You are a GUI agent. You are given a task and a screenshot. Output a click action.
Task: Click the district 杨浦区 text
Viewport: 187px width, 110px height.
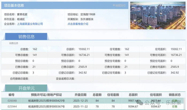click(x=21, y=19)
